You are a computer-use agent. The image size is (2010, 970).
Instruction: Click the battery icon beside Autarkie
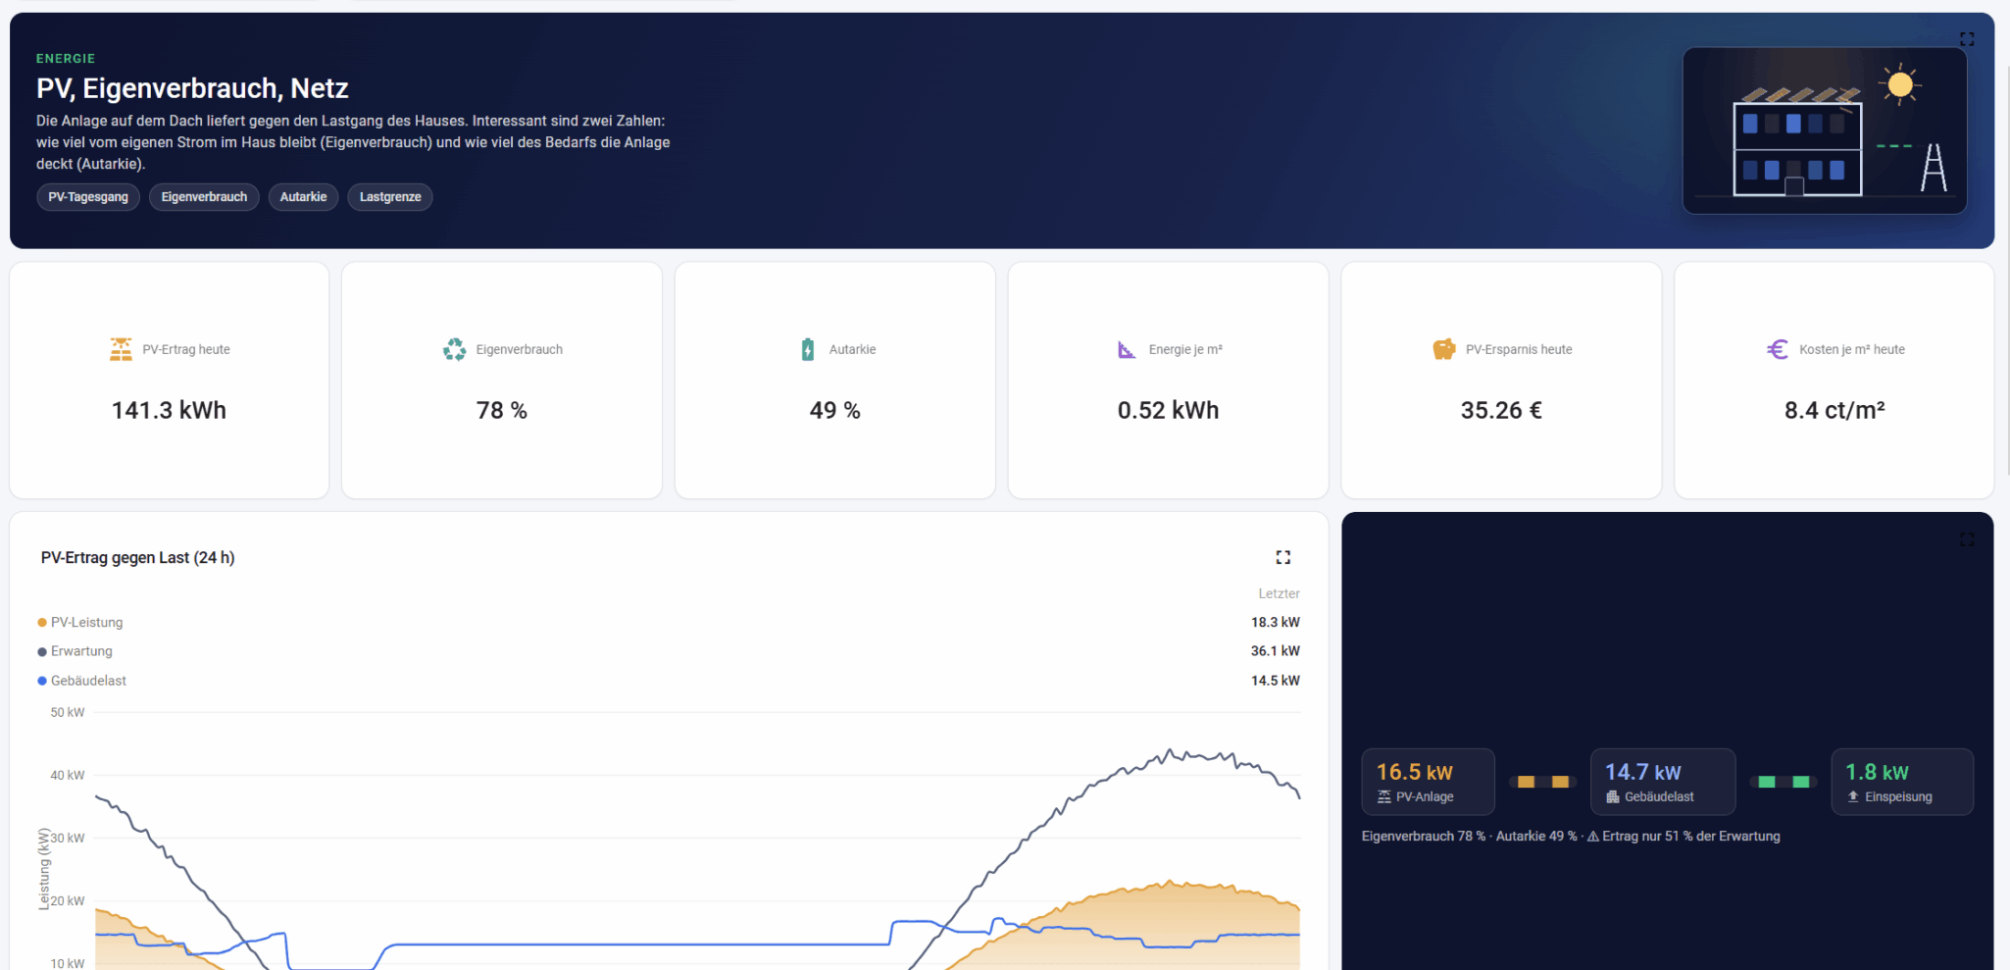tap(808, 349)
